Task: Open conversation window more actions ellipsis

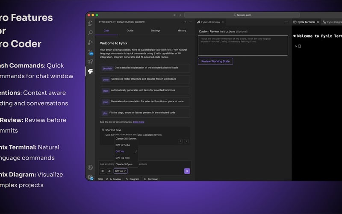Action: [x=190, y=22]
